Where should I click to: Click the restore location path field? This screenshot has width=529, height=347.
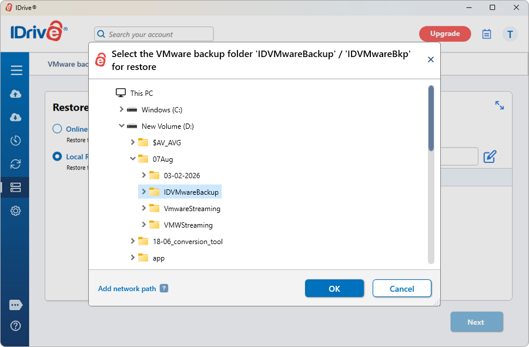(x=459, y=156)
